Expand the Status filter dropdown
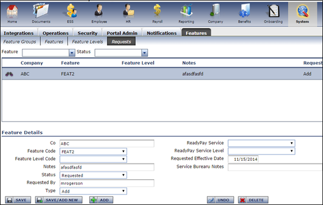 point(145,53)
